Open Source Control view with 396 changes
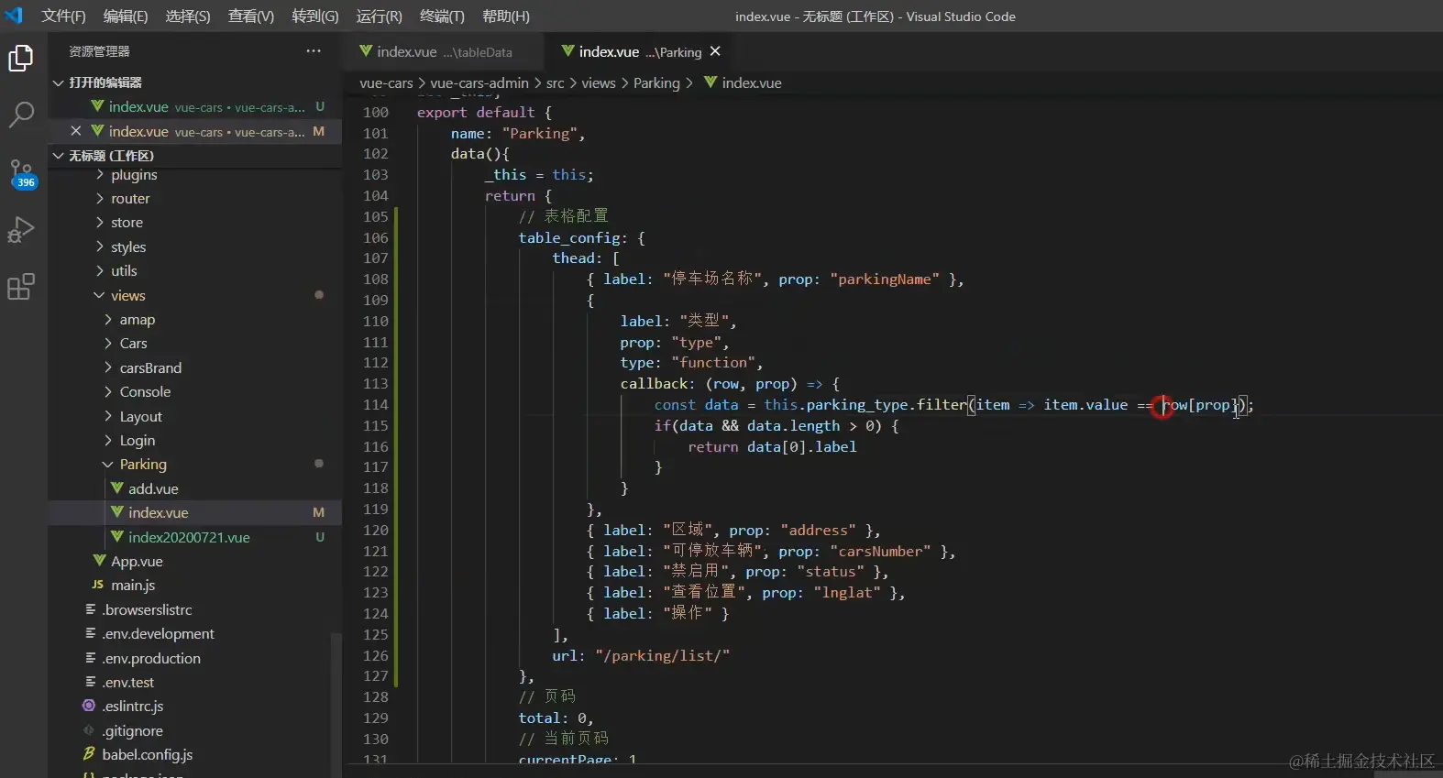Screen dimensions: 1443x778 pyautogui.click(x=21, y=173)
